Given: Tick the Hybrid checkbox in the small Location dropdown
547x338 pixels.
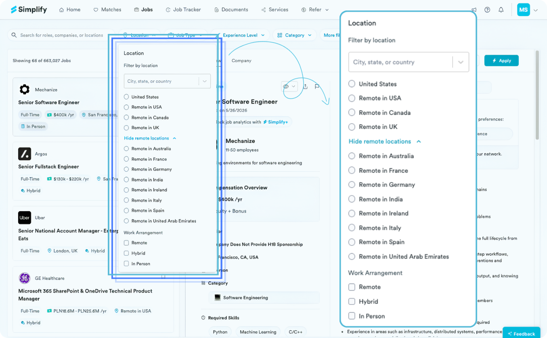Looking at the screenshot, I should pos(126,253).
